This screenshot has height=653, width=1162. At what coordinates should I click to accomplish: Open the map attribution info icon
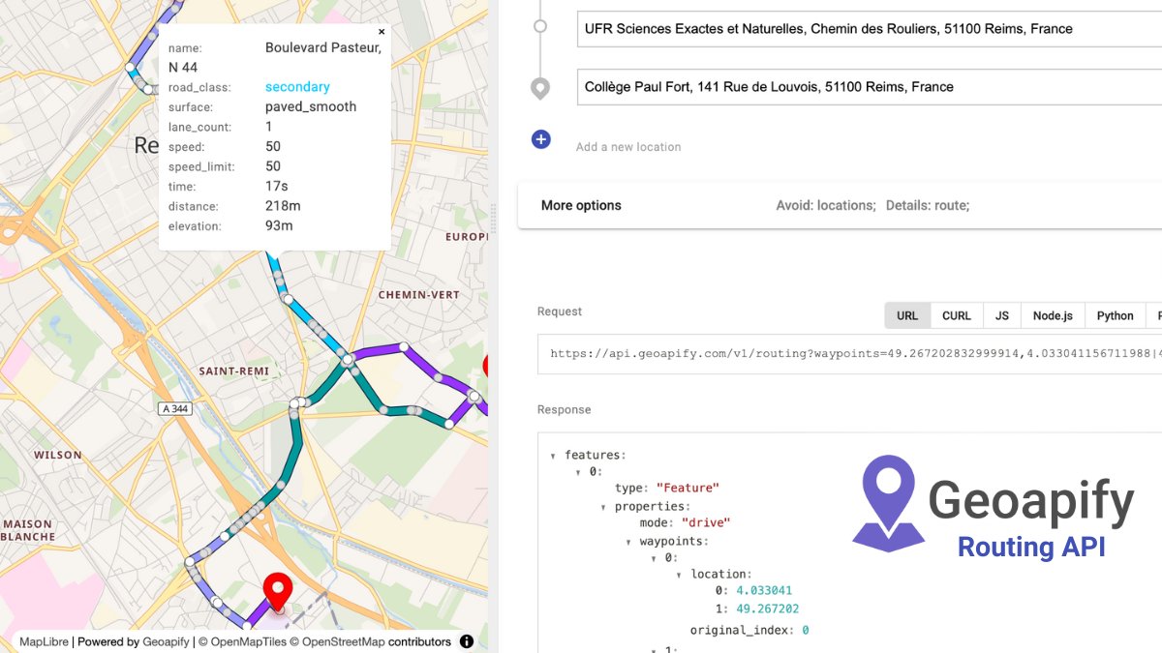point(467,641)
